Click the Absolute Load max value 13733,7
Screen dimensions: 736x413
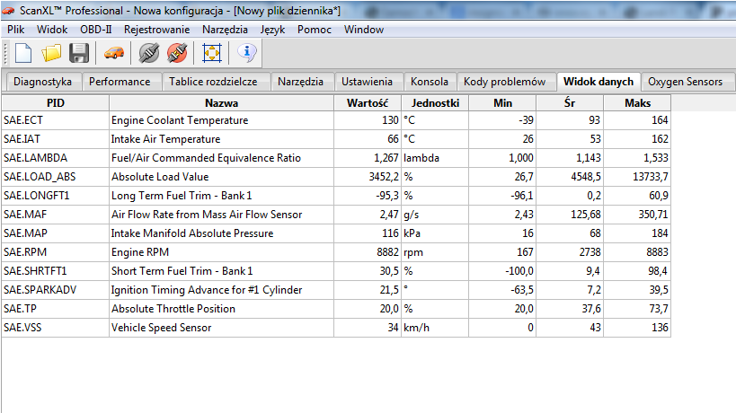tap(650, 177)
